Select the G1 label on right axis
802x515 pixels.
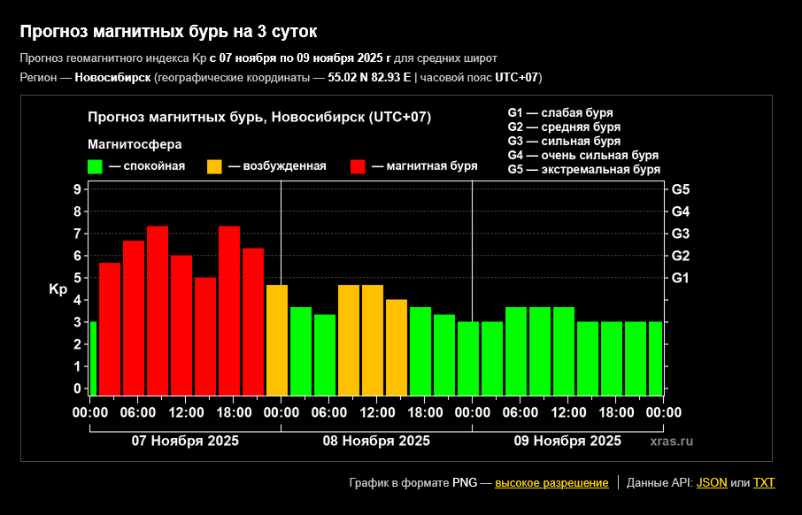(681, 278)
